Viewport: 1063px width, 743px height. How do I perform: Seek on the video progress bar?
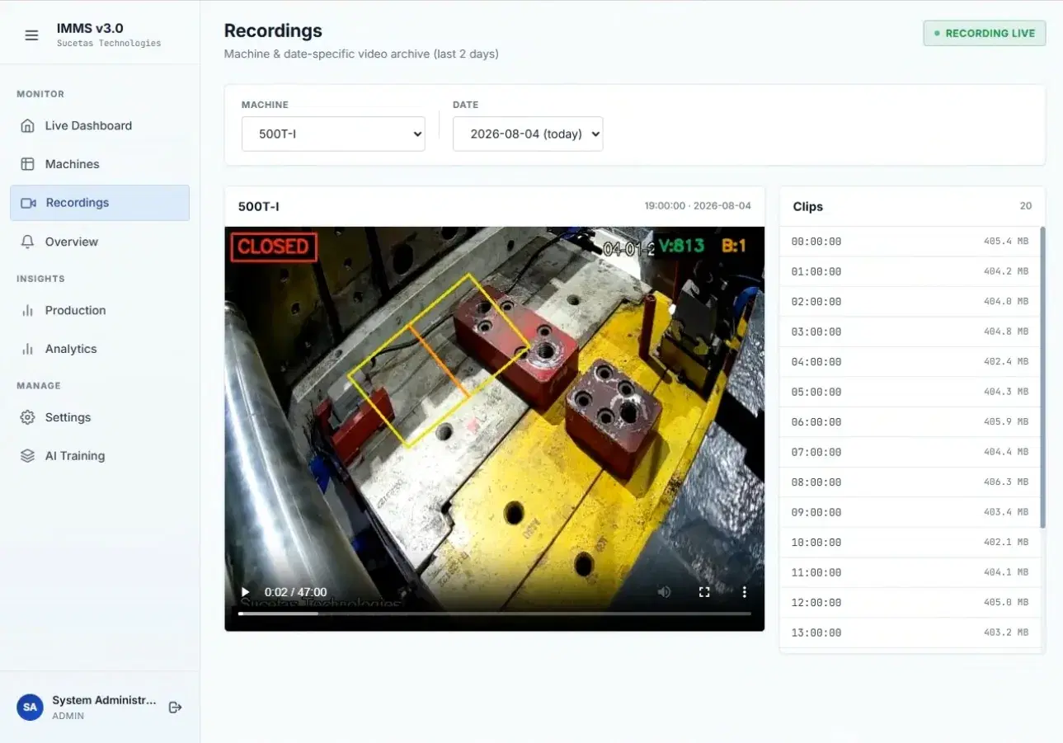pyautogui.click(x=495, y=614)
